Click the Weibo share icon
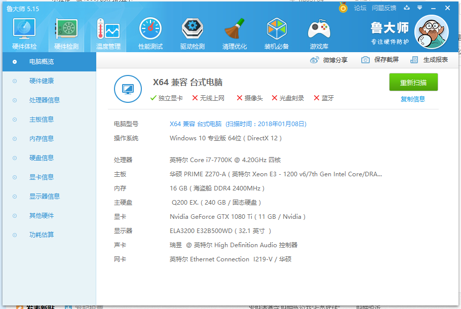 click(x=314, y=60)
